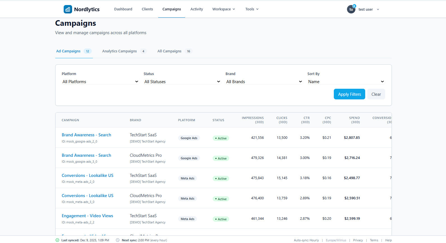Click the next sync clock icon
Viewport: 446px width, 243px height.
pos(118,240)
